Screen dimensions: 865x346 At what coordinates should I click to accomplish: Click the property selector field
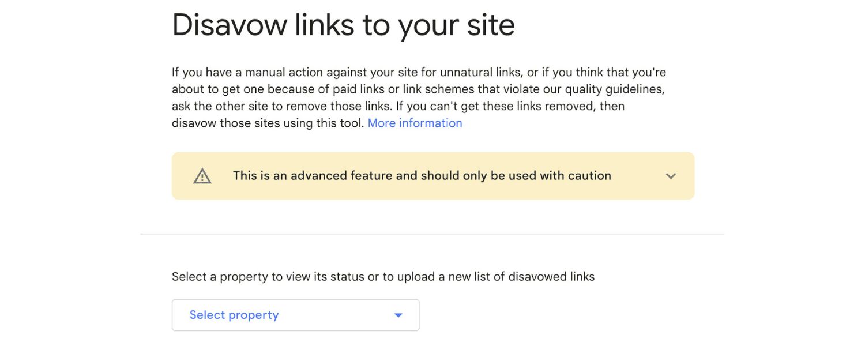point(295,315)
